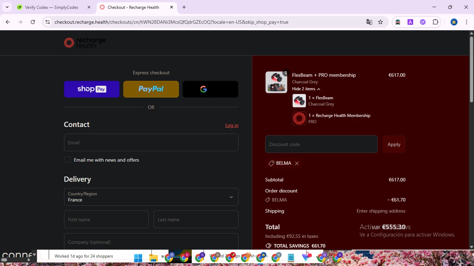The width and height of the screenshot is (474, 266).
Task: Close the Checkout - Recharge Health tab
Action: [x=172, y=7]
